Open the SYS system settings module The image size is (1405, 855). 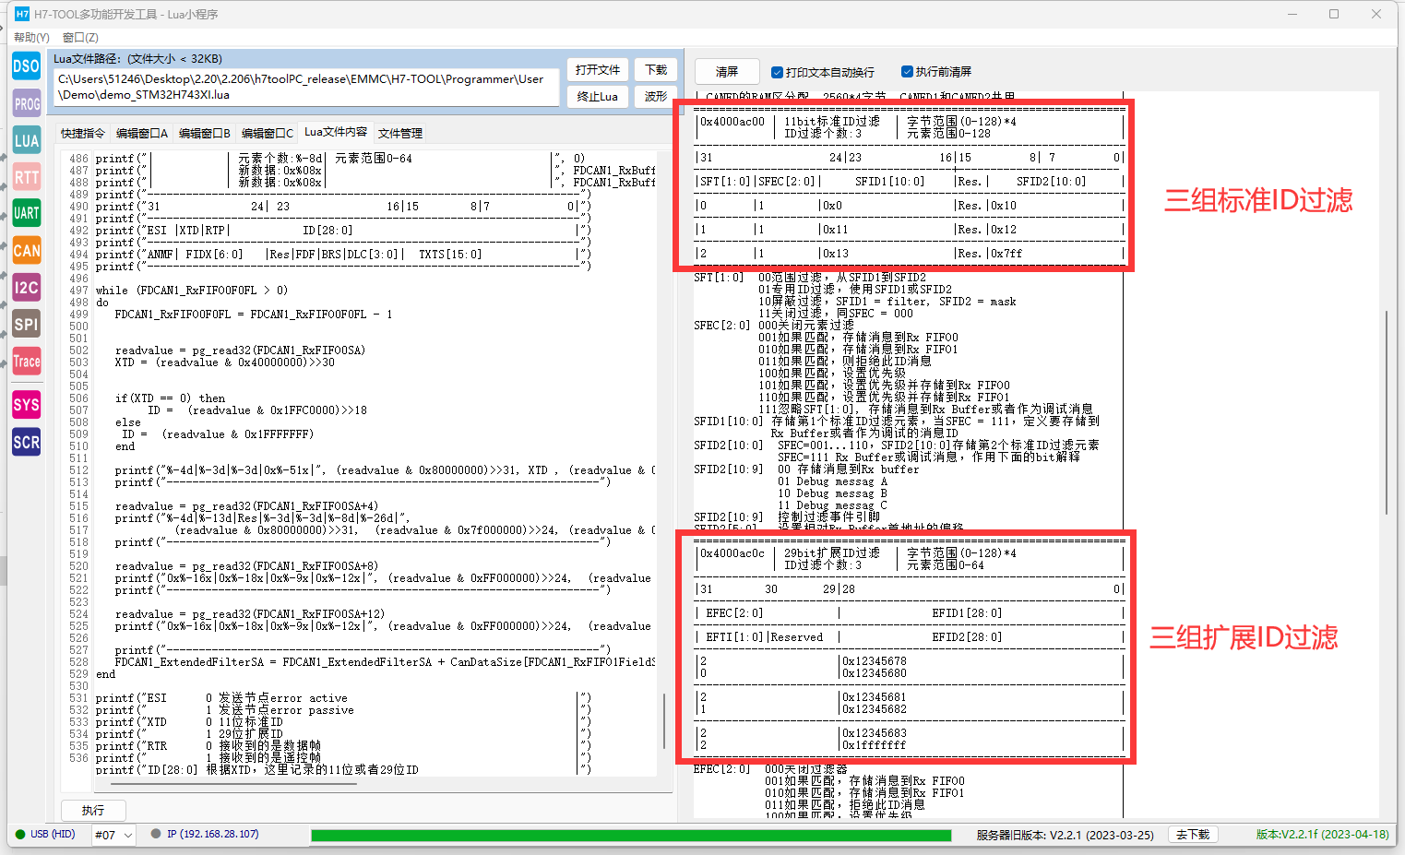click(x=27, y=405)
